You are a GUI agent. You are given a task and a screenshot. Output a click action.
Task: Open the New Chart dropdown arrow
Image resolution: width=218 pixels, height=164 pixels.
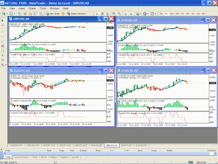coord(7,14)
